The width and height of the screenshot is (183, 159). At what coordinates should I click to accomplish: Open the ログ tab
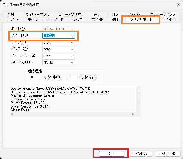pyautogui.click(x=115, y=15)
